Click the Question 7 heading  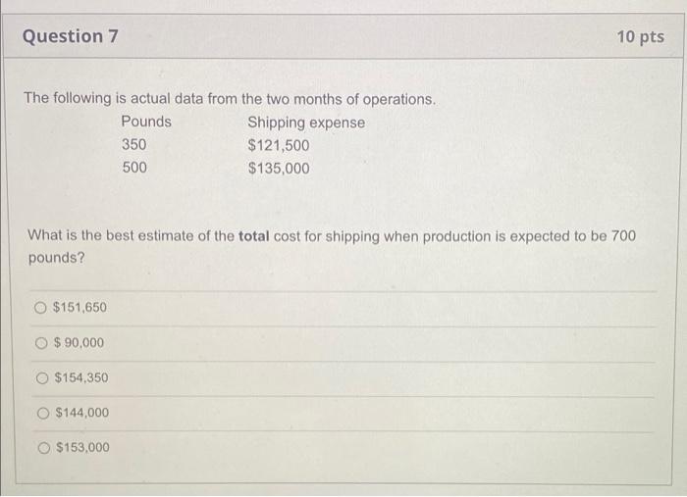(x=71, y=37)
